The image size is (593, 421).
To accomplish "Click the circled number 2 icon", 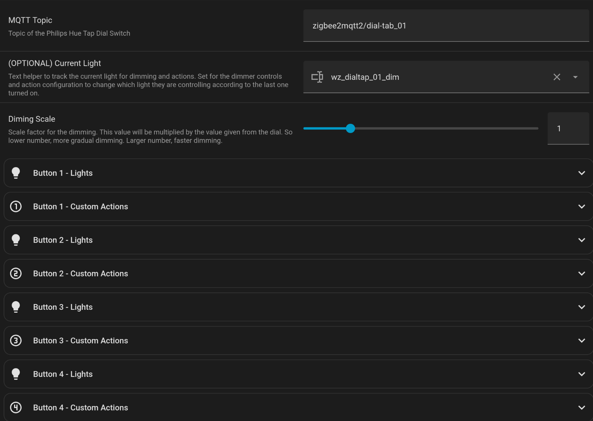I will click(x=16, y=274).
